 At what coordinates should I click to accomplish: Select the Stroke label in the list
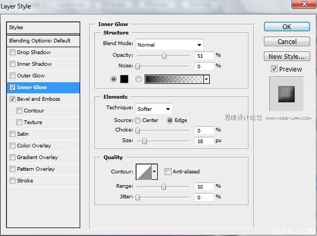pyautogui.click(x=25, y=180)
